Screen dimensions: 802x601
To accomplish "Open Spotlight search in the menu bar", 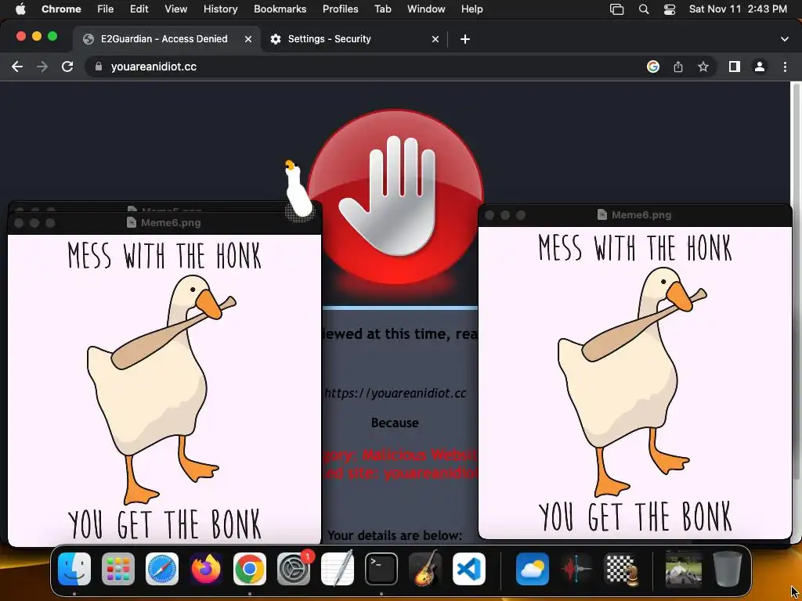I will click(x=644, y=9).
